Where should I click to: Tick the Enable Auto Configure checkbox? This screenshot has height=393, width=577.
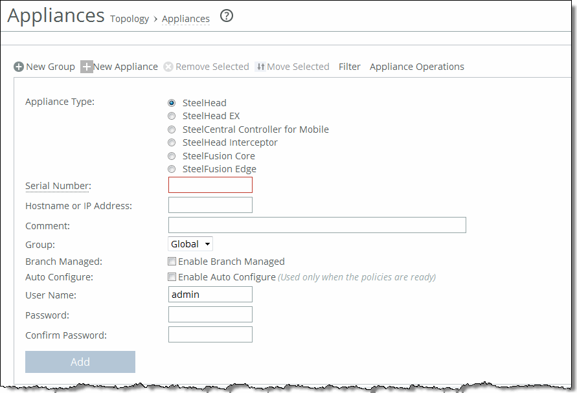coord(172,276)
